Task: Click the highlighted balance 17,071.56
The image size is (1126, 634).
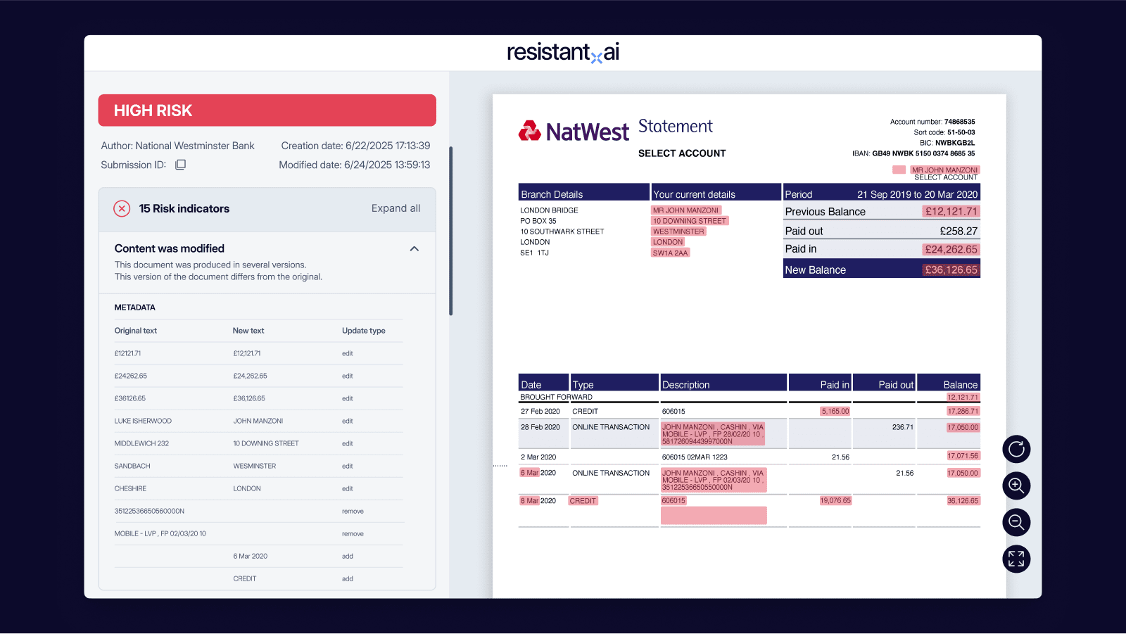Action: click(x=963, y=456)
